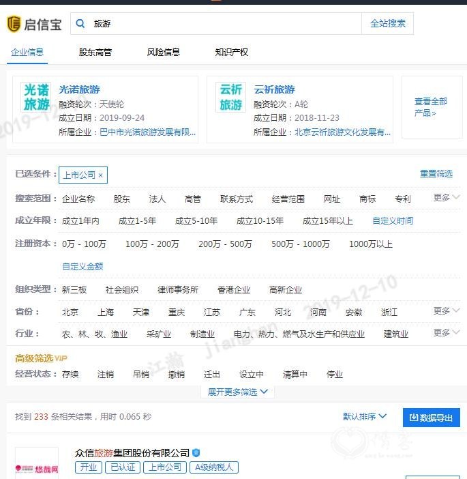This screenshot has height=479, width=467.
Task: Click the 数据导出 export button
Action: point(432,418)
